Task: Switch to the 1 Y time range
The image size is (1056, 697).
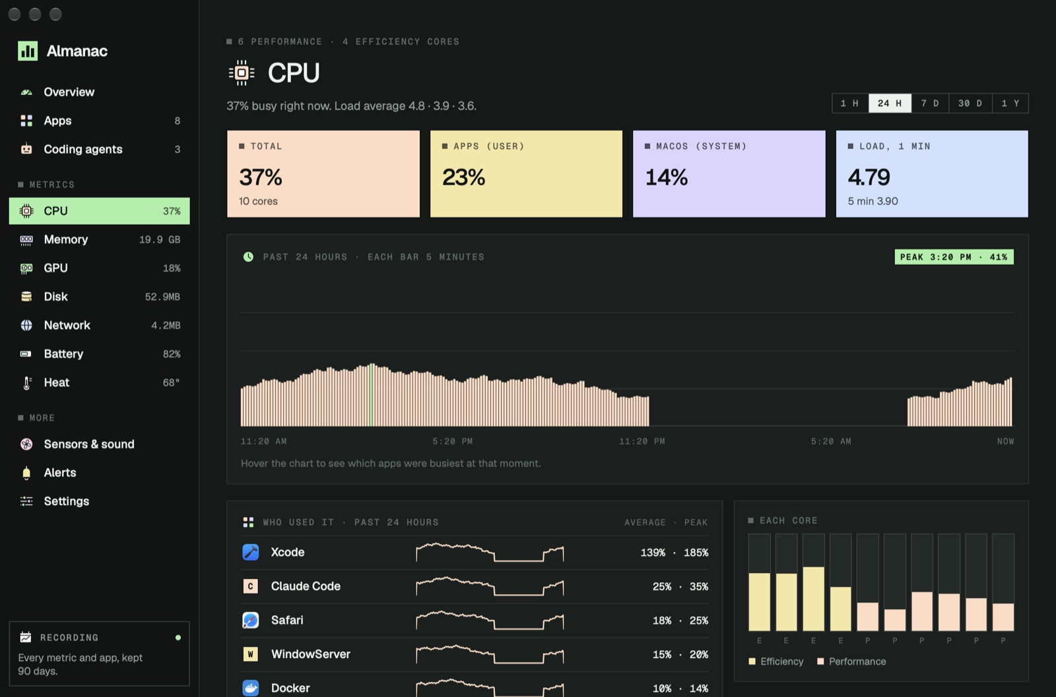Action: (1010, 104)
